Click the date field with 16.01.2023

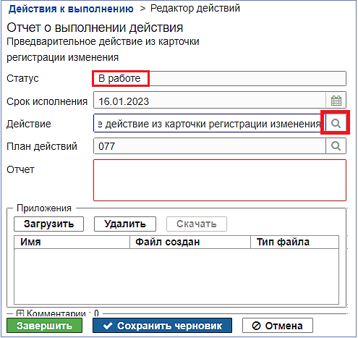[210, 101]
